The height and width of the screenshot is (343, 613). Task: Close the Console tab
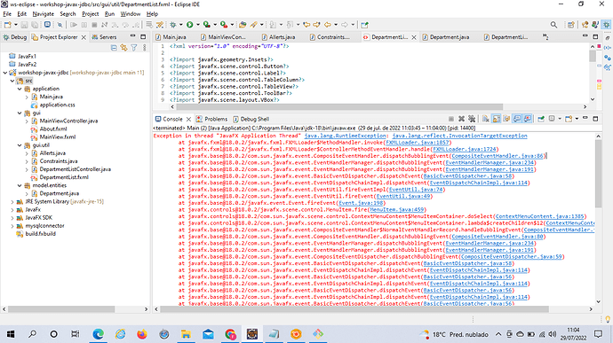pyautogui.click(x=188, y=119)
